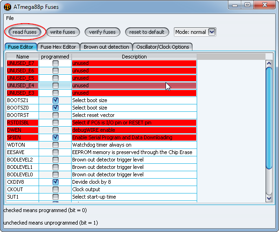
Task: Select the BOOTRST name cell
Action: point(23,115)
